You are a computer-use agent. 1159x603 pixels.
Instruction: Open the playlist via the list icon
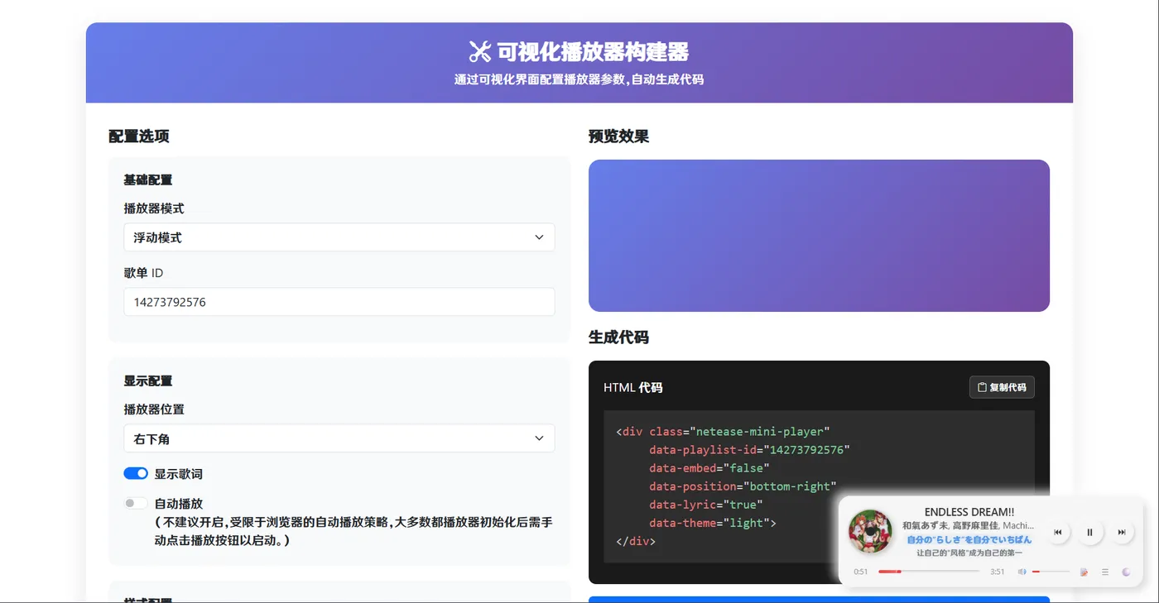click(1105, 572)
